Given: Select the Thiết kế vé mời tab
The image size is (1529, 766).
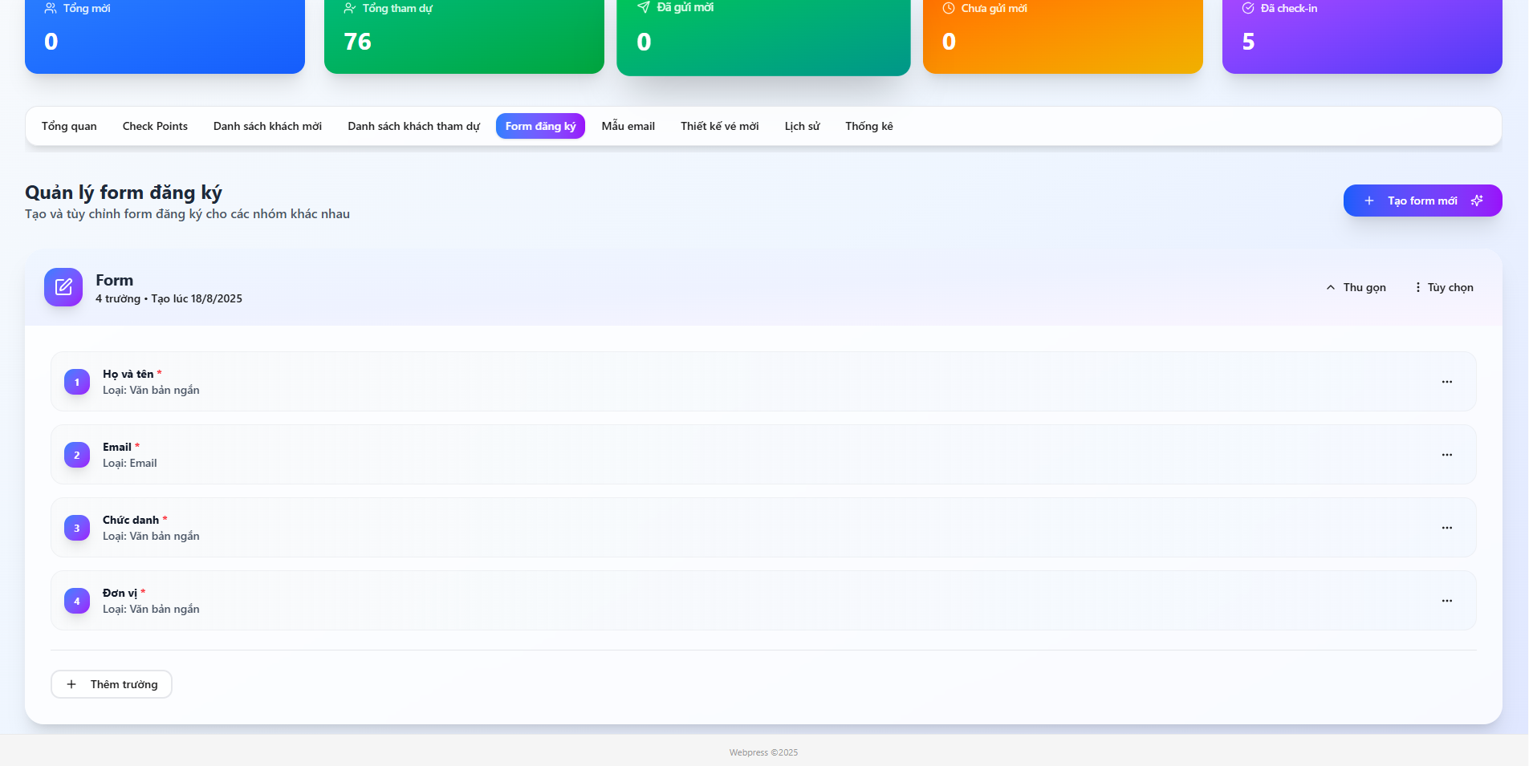Looking at the screenshot, I should coord(719,126).
